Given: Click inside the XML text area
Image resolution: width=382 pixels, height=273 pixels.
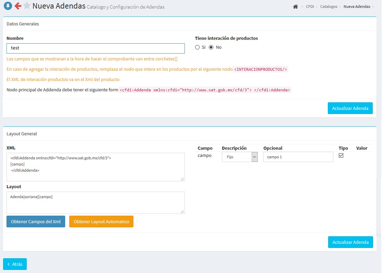Looking at the screenshot, I should coord(95,167).
